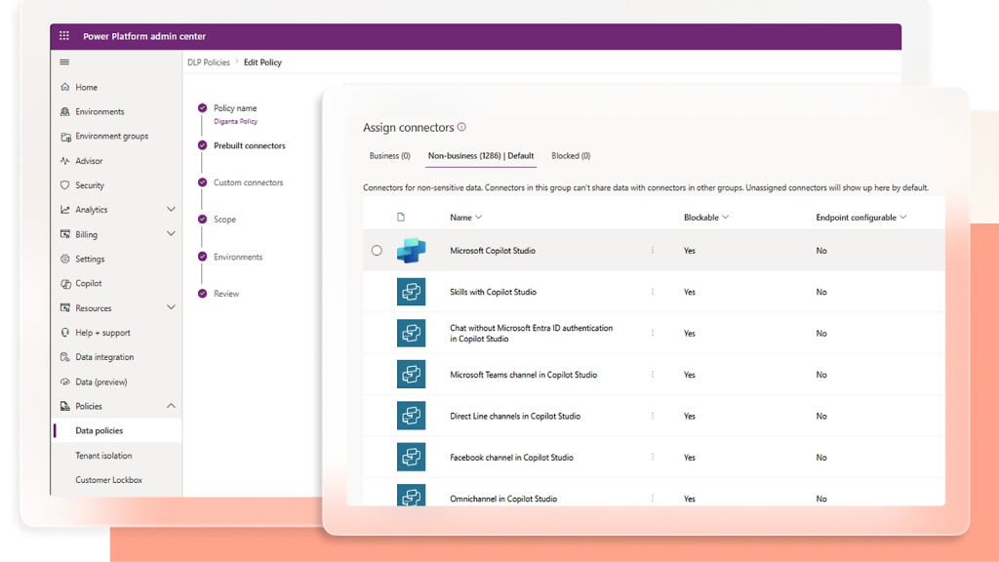The width and height of the screenshot is (999, 562).
Task: Expand the Resources menu chevron
Action: [171, 307]
